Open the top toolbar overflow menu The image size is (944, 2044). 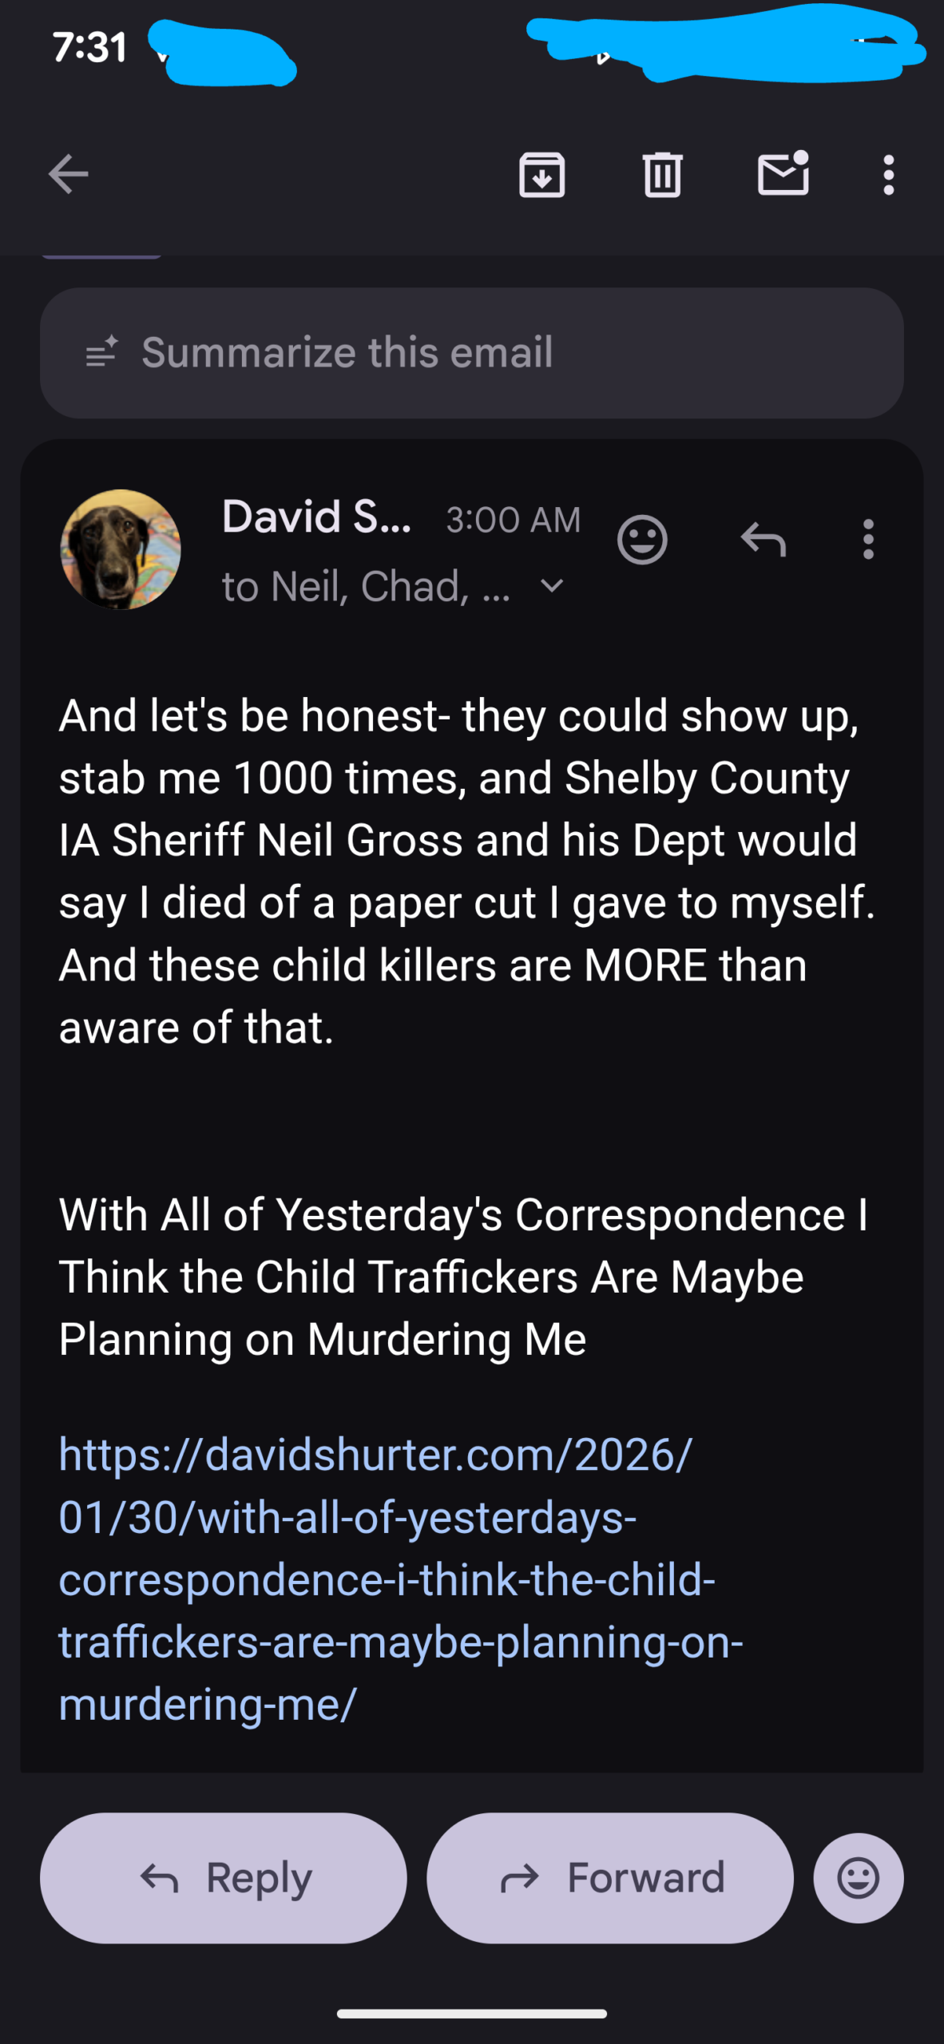click(888, 175)
